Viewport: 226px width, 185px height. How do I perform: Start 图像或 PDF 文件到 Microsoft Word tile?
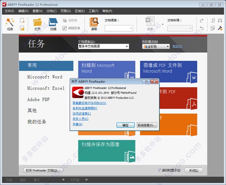168,72
